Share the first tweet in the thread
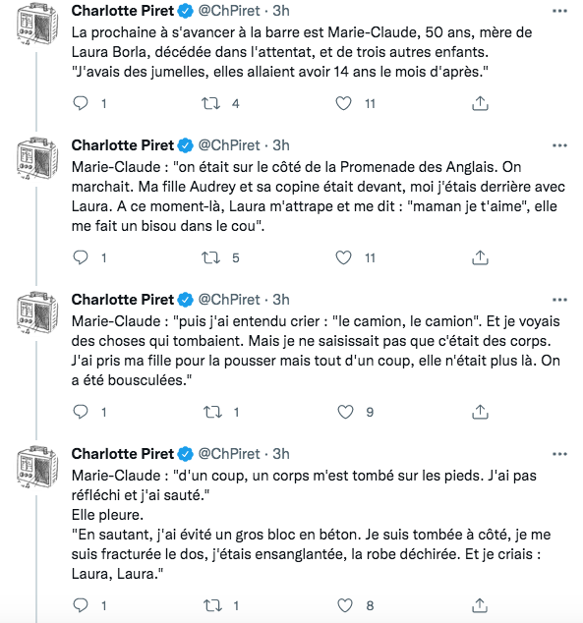 (x=480, y=103)
